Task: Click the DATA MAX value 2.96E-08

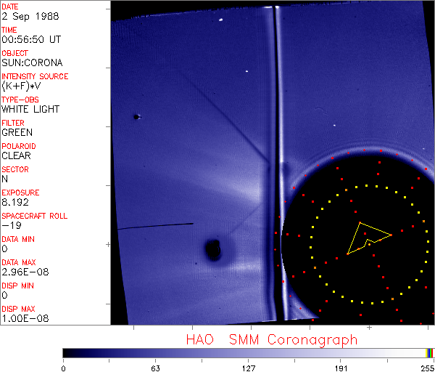Action: 22,272
